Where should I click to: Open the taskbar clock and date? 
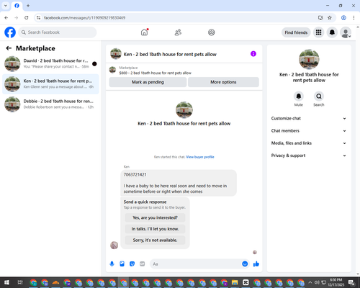pos(336,282)
